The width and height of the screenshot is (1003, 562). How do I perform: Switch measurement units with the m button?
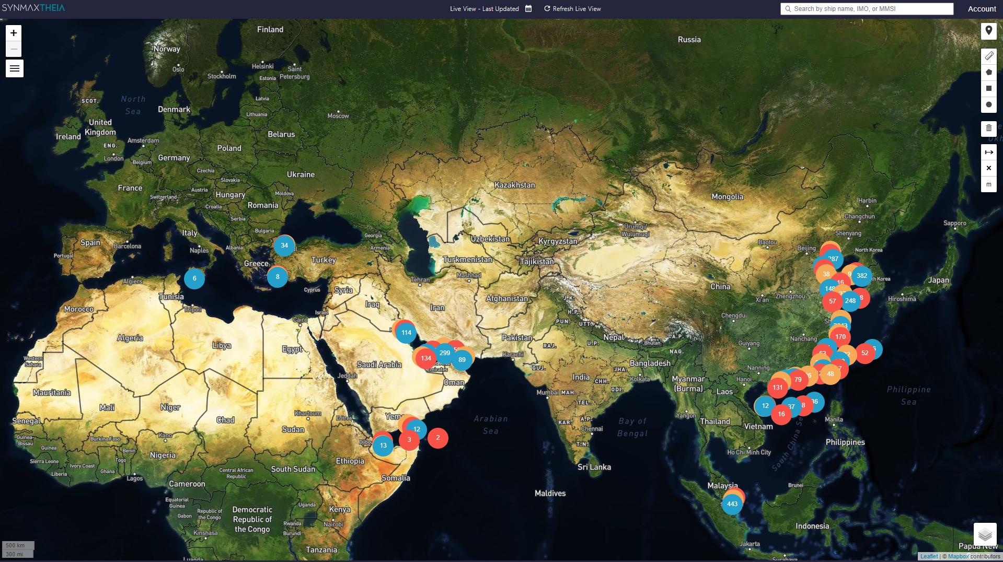point(988,184)
